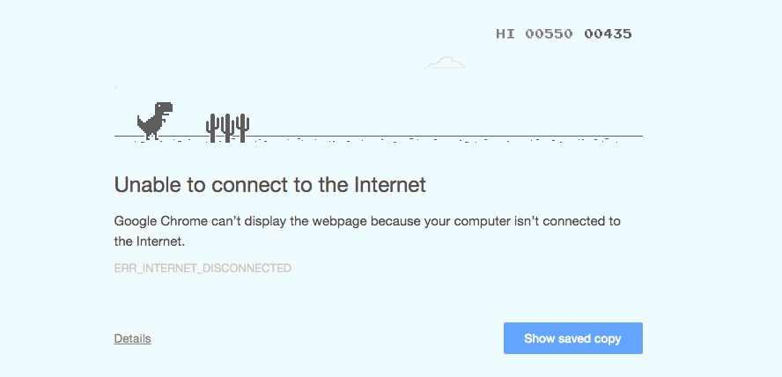Screen dimensions: 782x377
Task: Click the rightmost cactus in the group
Action: tap(242, 128)
